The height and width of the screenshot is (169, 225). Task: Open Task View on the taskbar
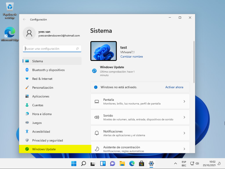tap(93, 164)
